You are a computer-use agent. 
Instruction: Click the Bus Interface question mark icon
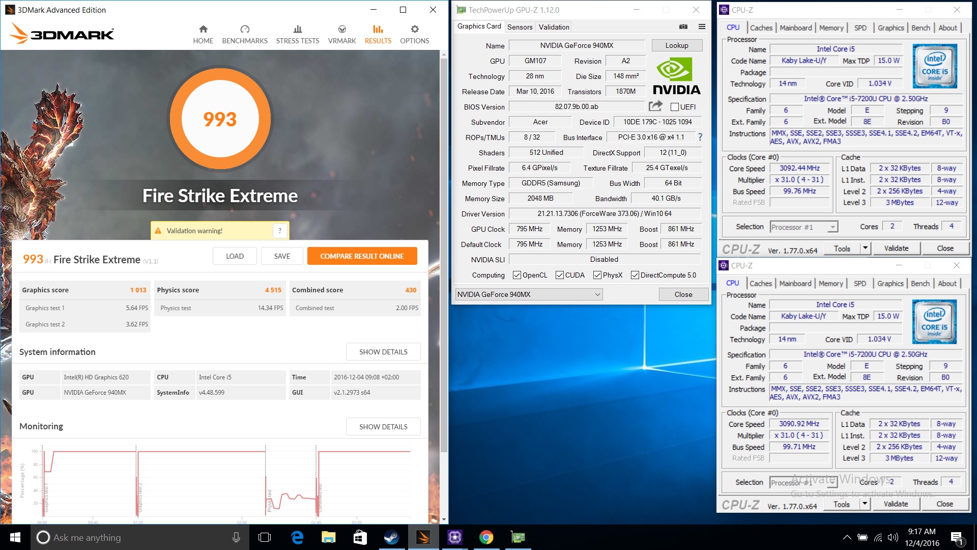pyautogui.click(x=700, y=137)
